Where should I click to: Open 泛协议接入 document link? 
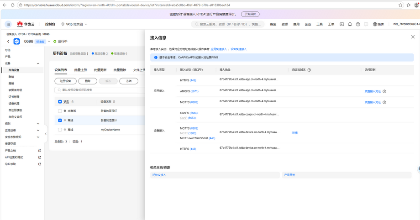point(159,175)
